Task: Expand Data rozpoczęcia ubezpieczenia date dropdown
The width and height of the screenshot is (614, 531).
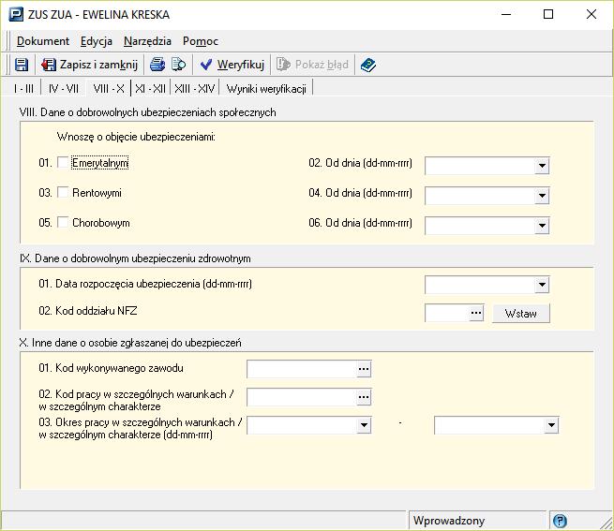Action: pyautogui.click(x=542, y=285)
